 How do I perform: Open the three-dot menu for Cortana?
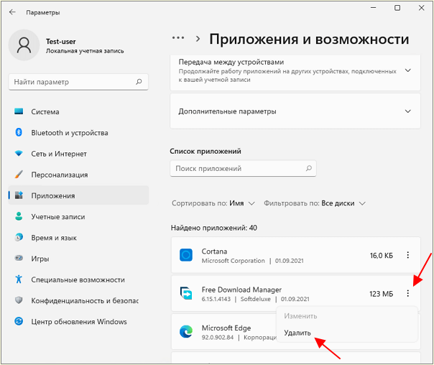(x=407, y=255)
